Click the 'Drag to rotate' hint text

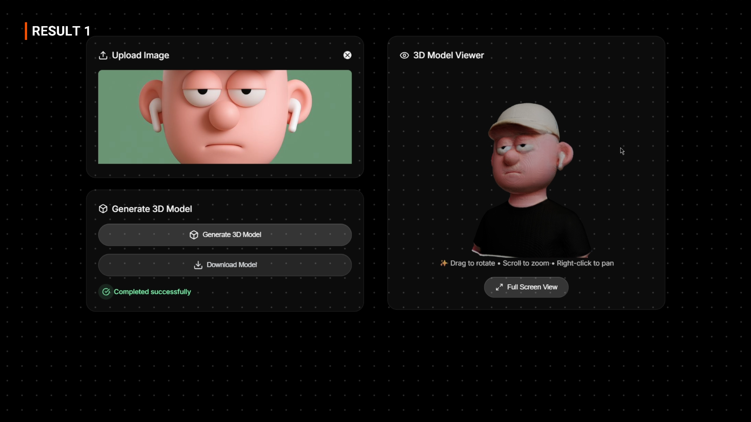point(472,263)
